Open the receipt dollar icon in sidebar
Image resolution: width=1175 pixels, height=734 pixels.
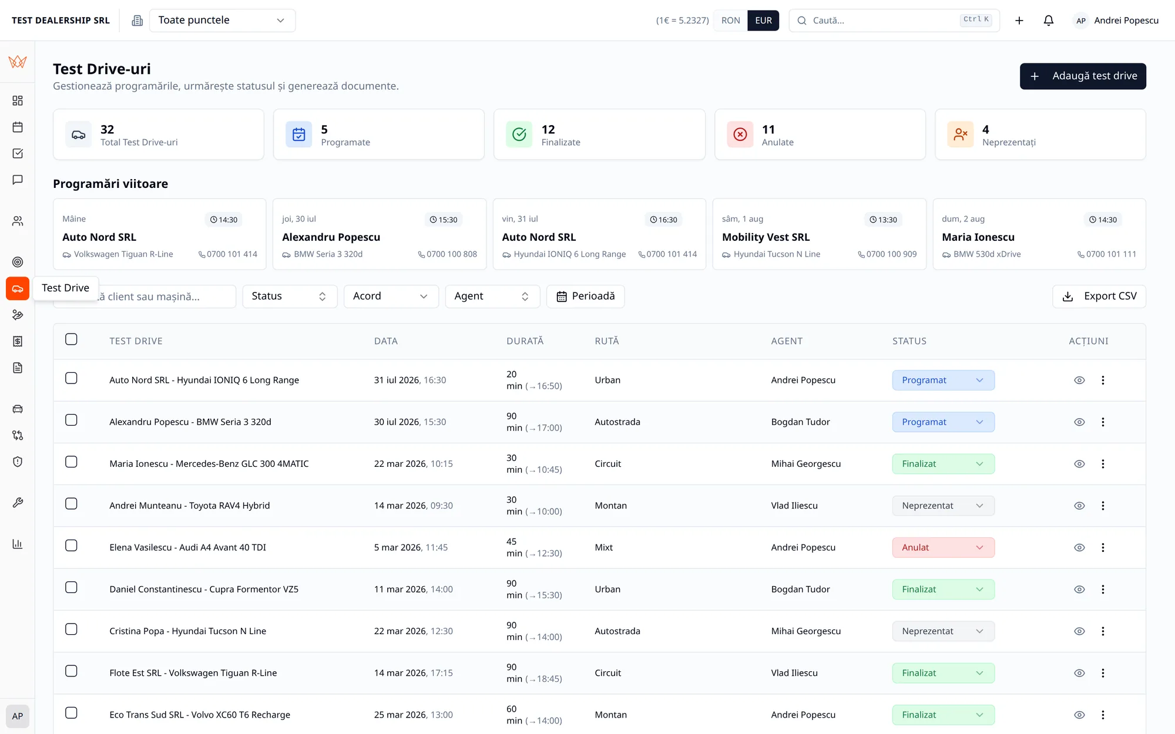pos(18,341)
